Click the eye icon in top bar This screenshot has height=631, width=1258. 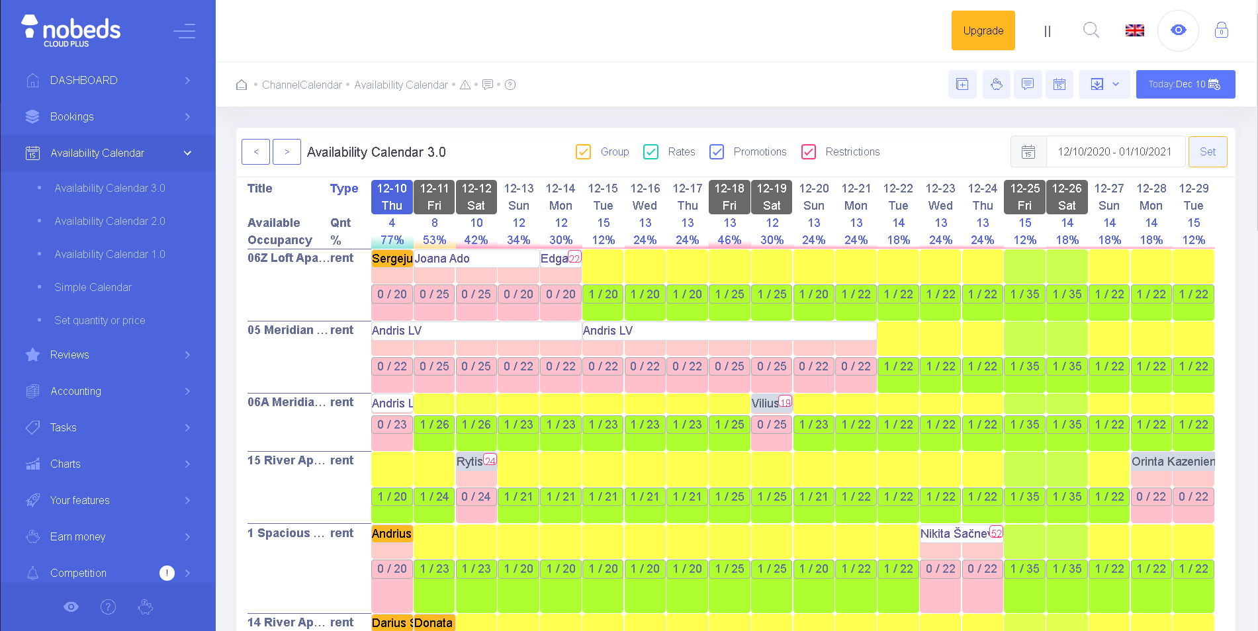[x=1178, y=30]
